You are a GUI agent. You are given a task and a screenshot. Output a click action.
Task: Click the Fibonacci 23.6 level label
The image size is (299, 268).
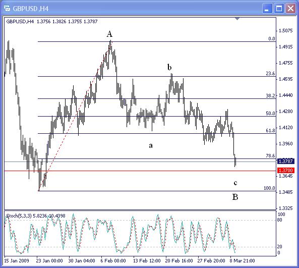click(271, 74)
